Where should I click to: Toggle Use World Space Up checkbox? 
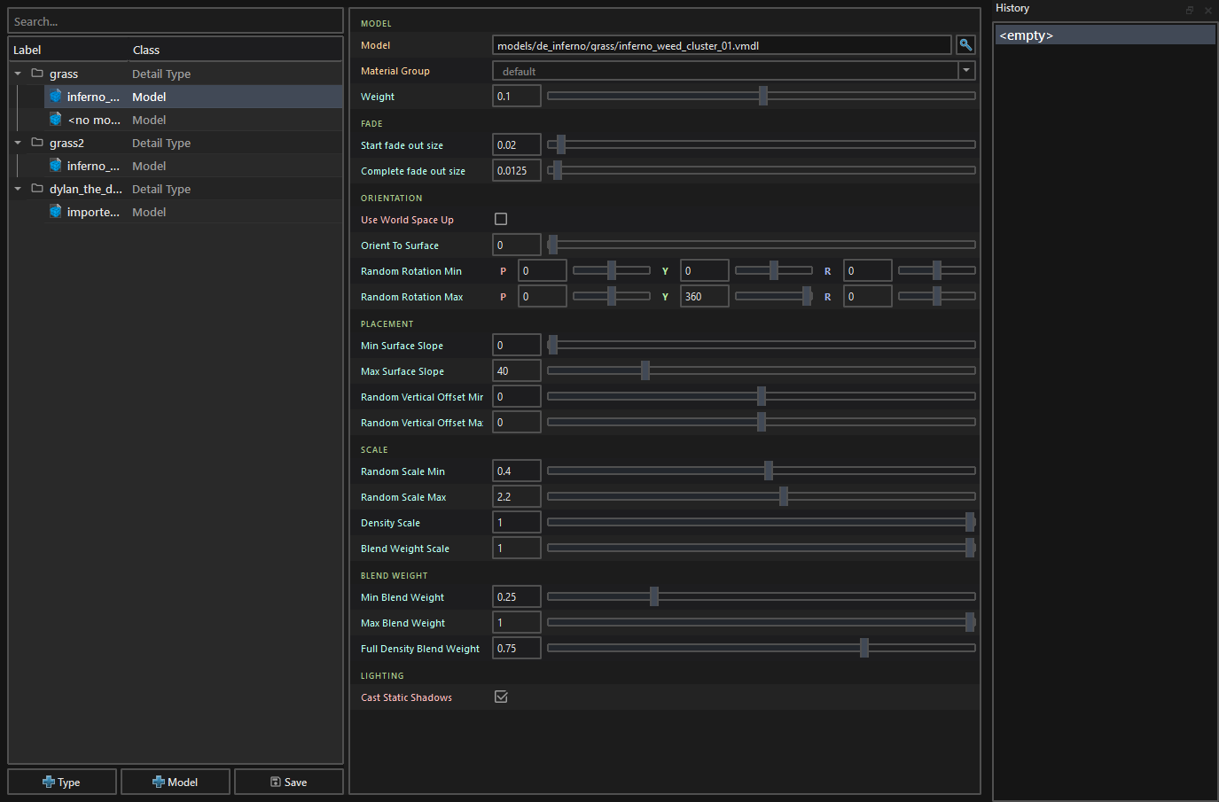(501, 219)
